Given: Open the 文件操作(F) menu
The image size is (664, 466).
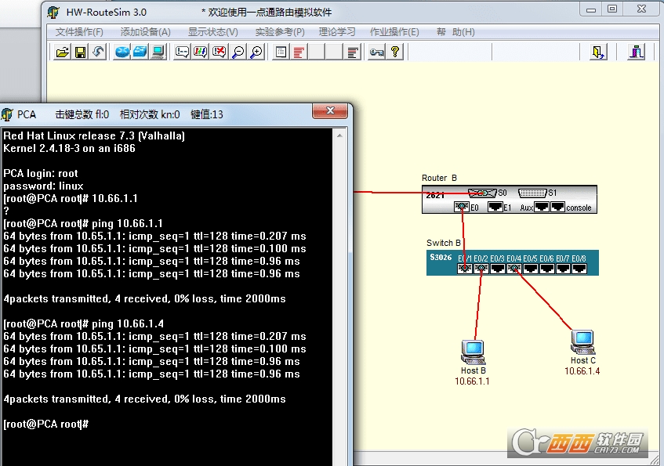Looking at the screenshot, I should 79,32.
